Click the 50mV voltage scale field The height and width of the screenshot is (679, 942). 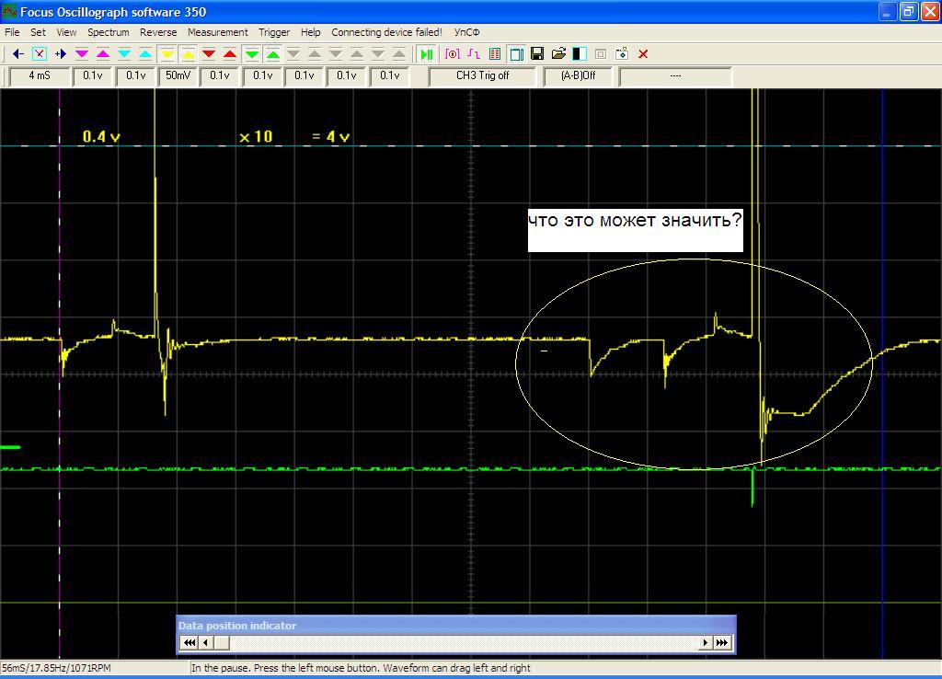click(178, 76)
